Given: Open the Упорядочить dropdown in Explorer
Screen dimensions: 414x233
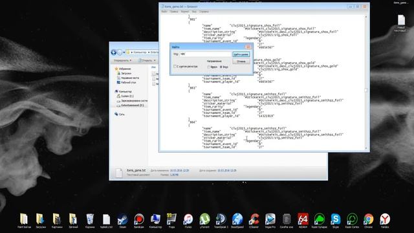Looking at the screenshot, I should click(122, 60).
